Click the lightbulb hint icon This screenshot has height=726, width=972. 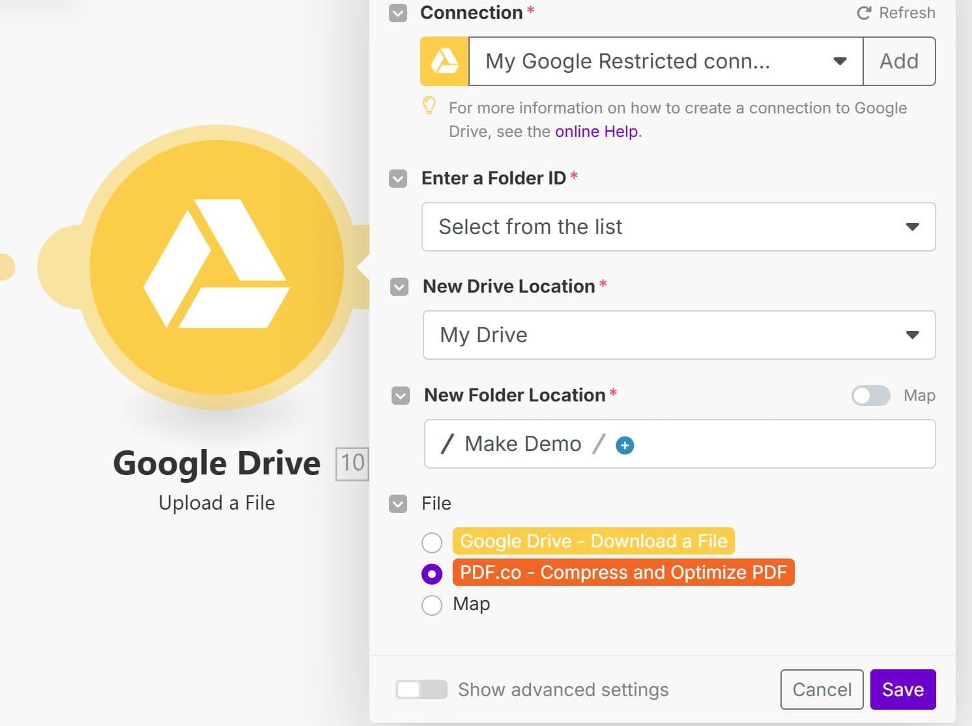point(429,107)
